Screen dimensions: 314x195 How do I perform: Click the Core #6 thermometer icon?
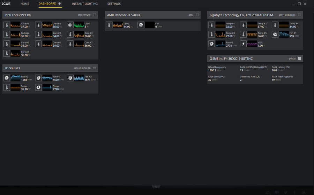coord(38,44)
